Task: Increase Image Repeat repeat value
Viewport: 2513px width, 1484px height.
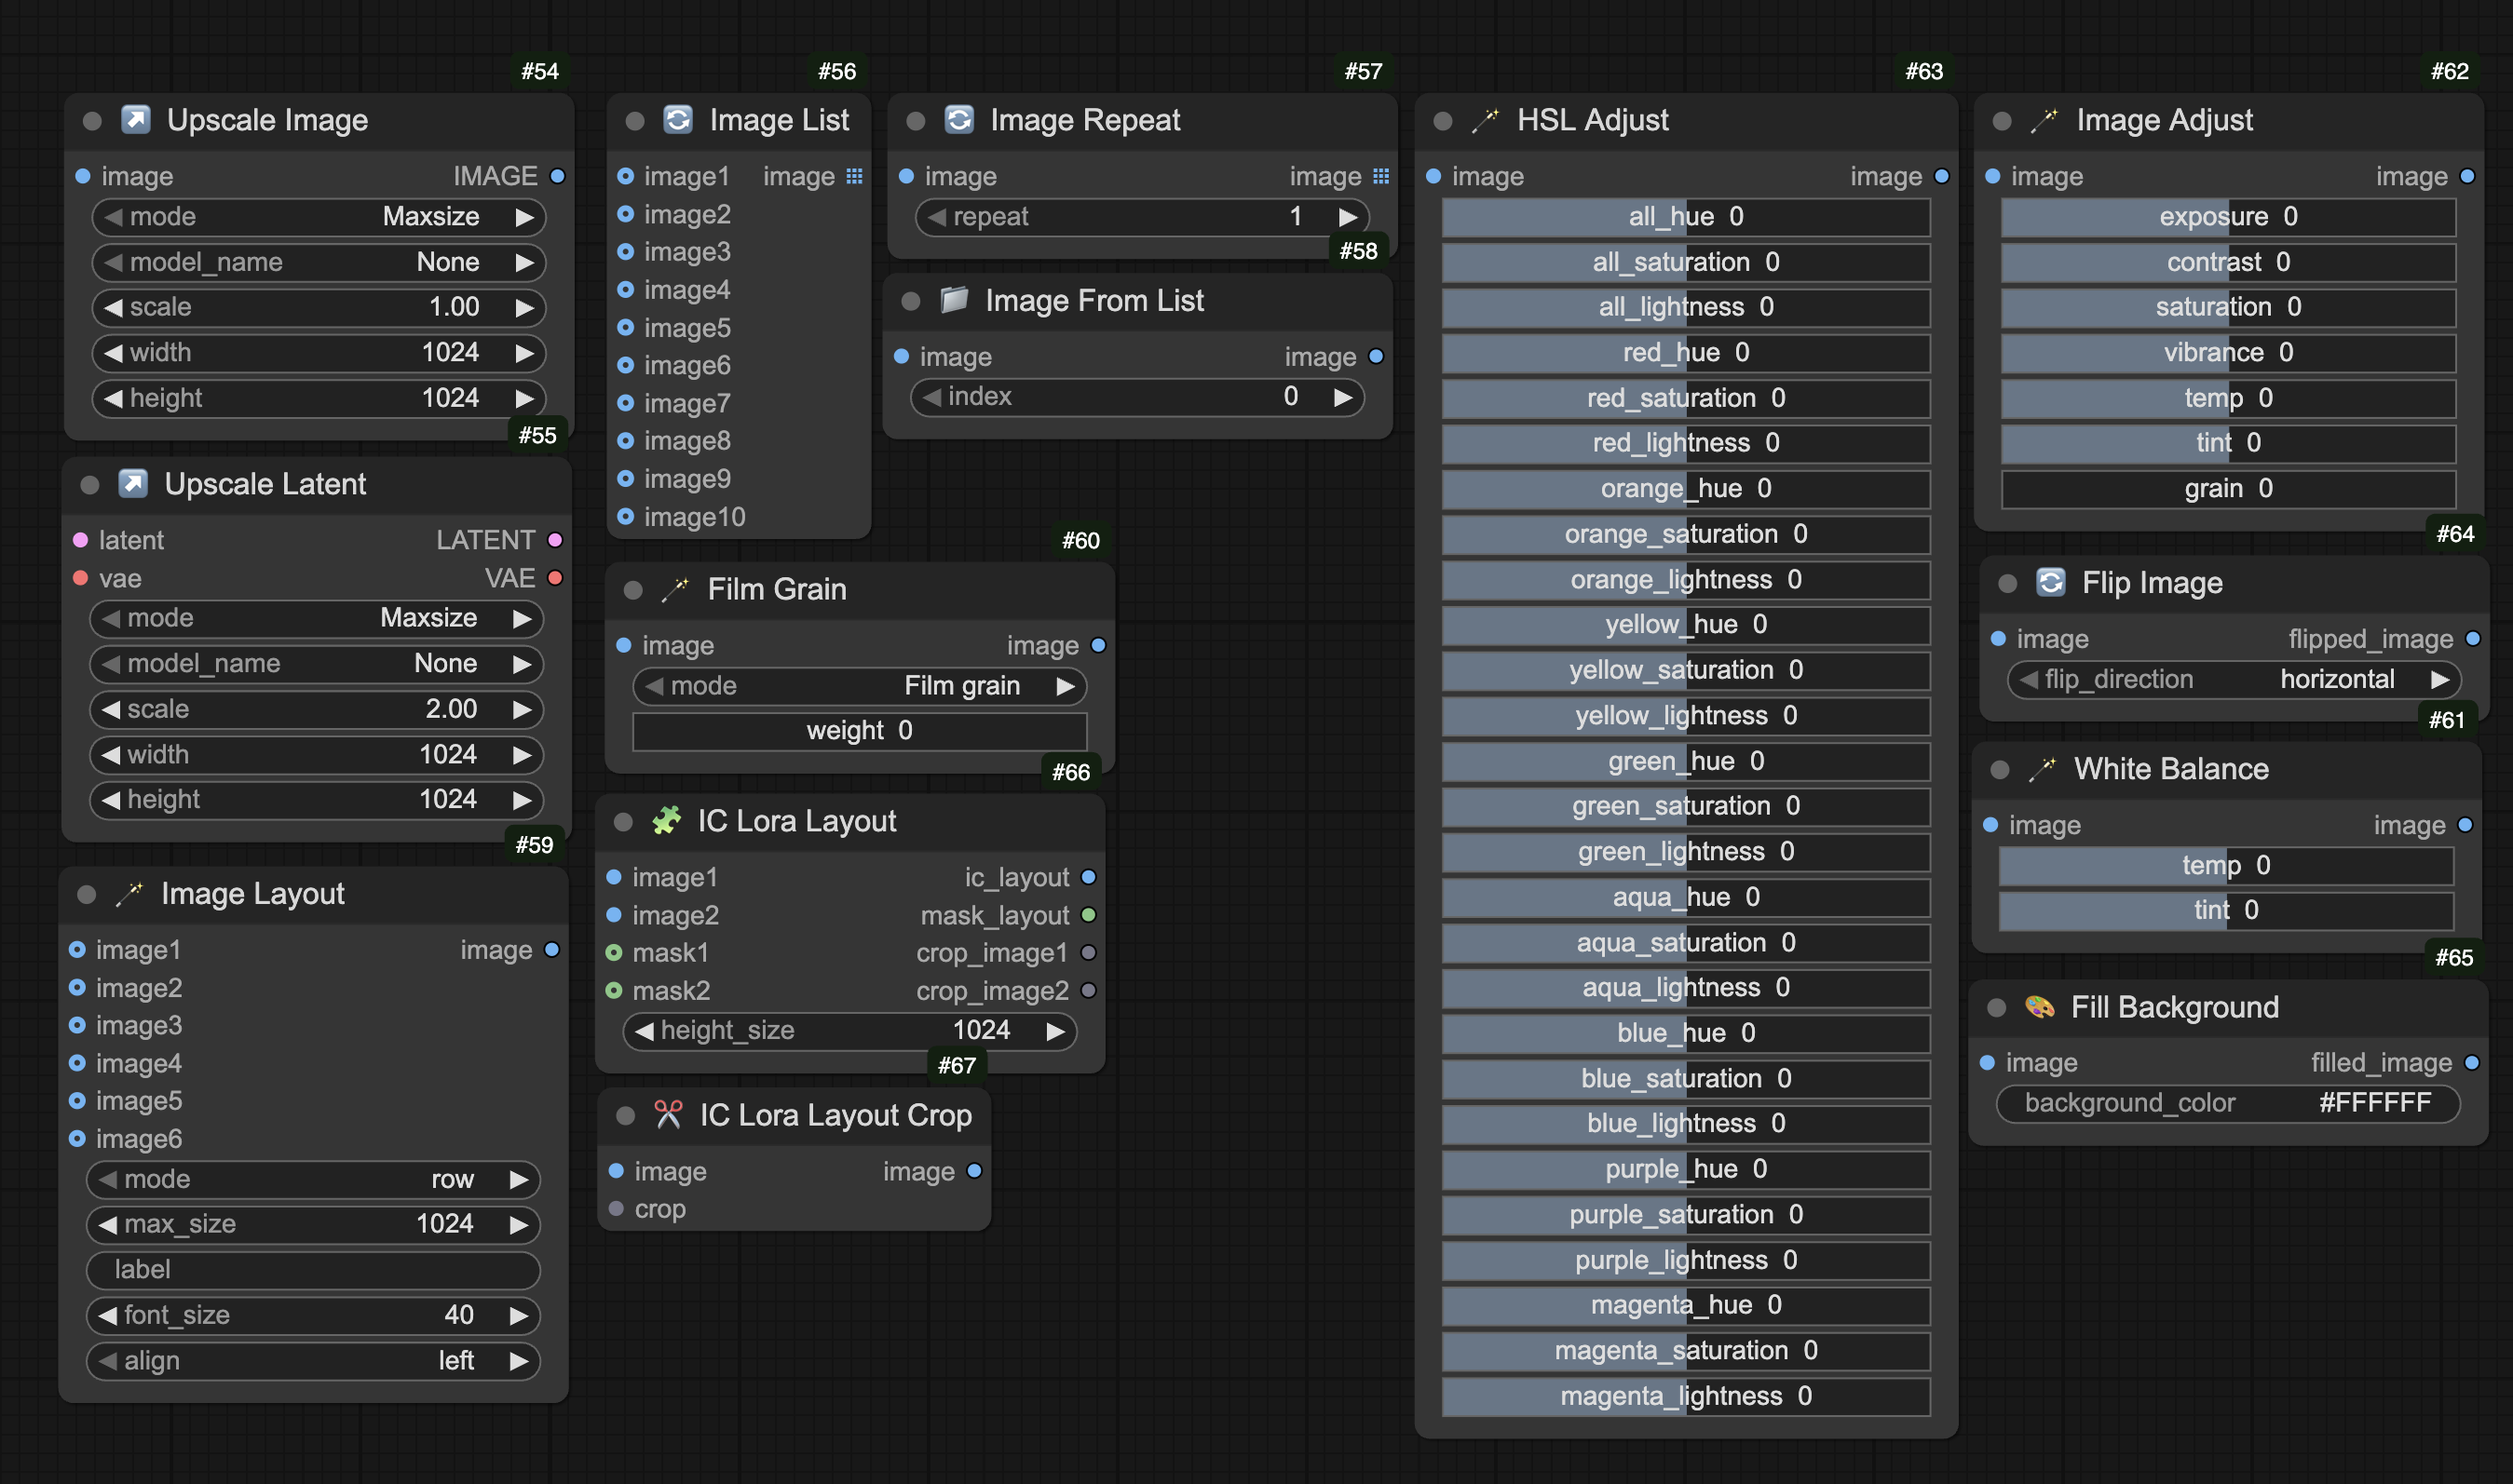Action: click(1348, 217)
